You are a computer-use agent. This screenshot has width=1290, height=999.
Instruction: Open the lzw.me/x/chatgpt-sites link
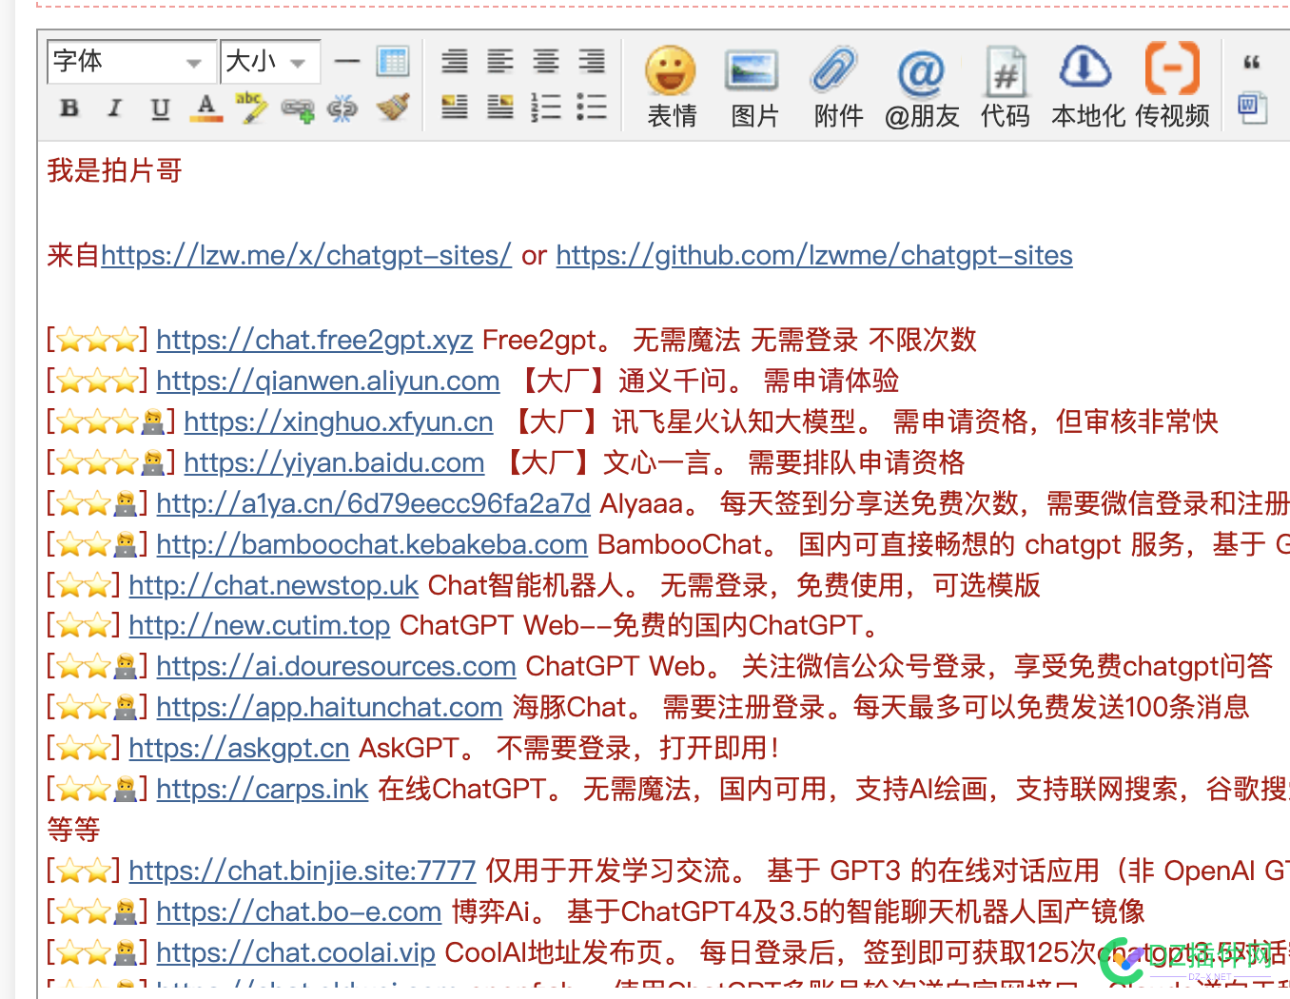pos(306,255)
